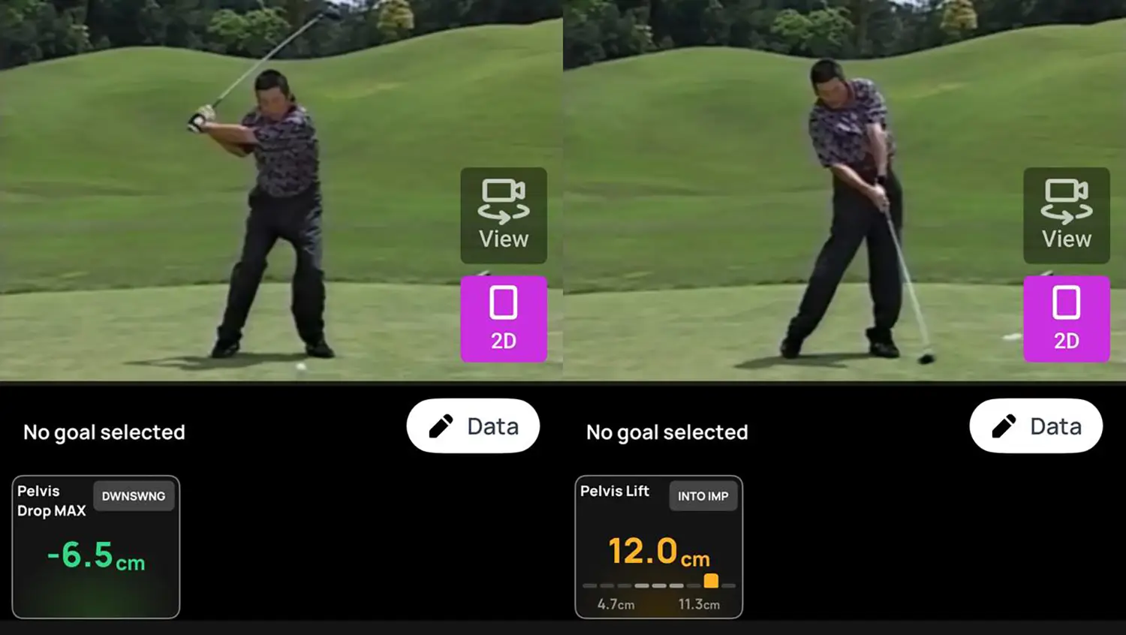This screenshot has width=1126, height=635.
Task: Click the orange 12.0 cm value
Action: pyautogui.click(x=659, y=552)
